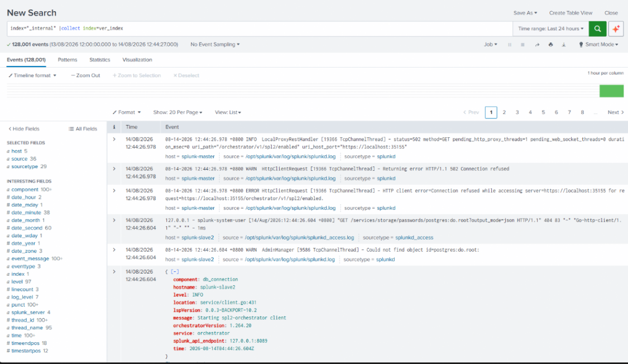Select the green timeline bar

coord(611,91)
